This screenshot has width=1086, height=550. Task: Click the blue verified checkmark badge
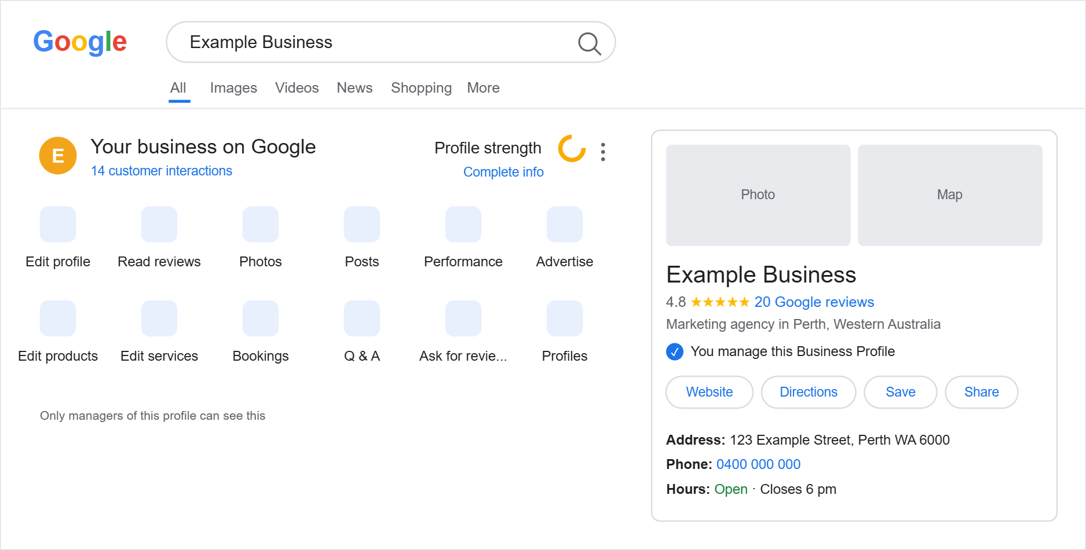tap(675, 351)
